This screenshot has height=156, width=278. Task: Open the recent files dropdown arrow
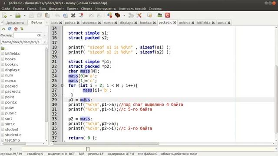click(x=24, y=16)
